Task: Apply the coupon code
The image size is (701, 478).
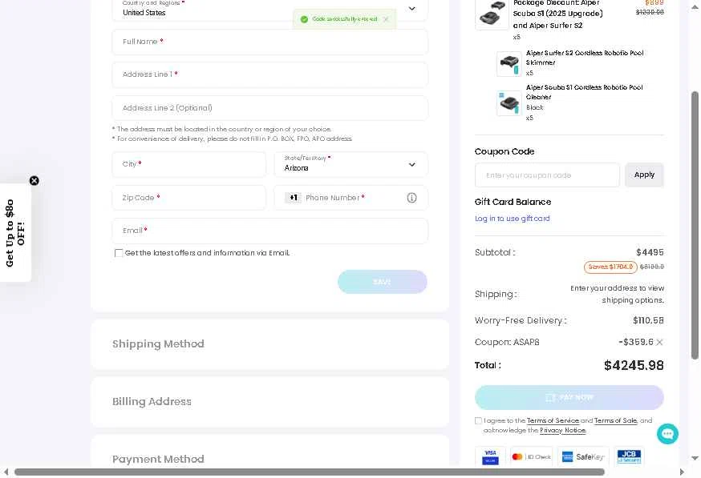Action: (x=644, y=175)
